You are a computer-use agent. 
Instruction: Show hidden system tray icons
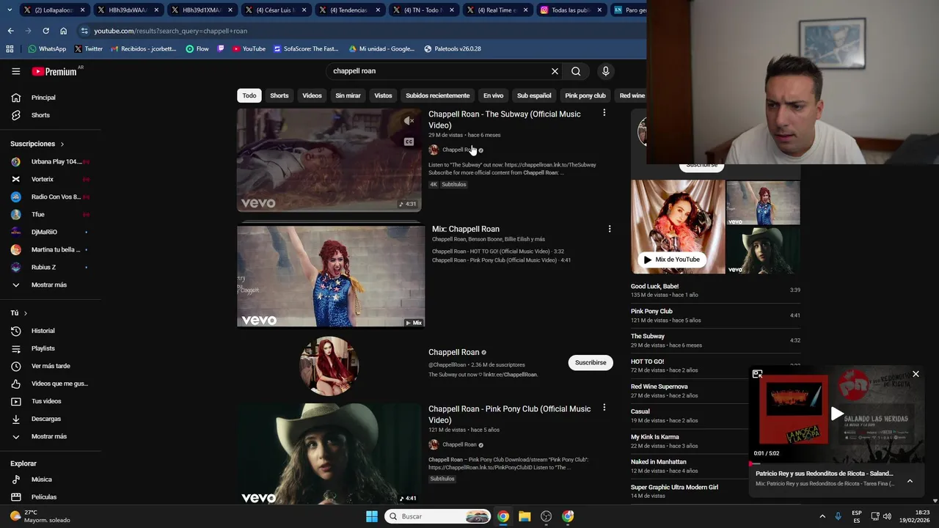(x=822, y=516)
